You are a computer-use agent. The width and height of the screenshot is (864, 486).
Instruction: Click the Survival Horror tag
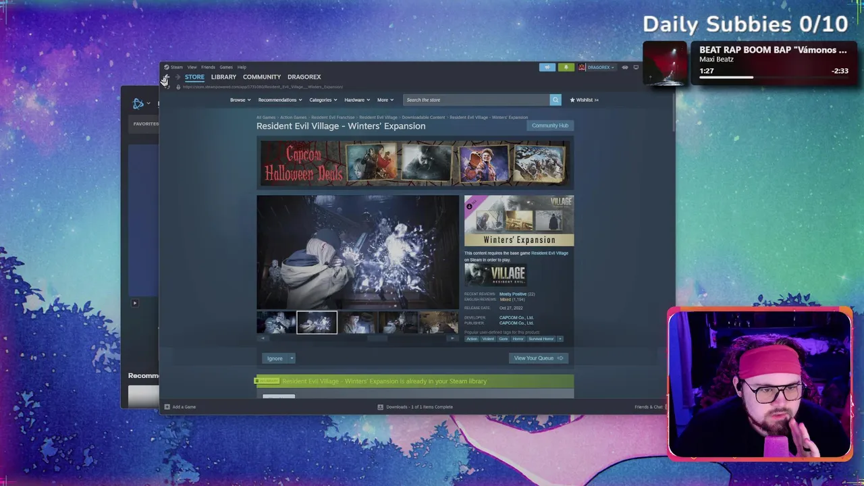(x=541, y=339)
